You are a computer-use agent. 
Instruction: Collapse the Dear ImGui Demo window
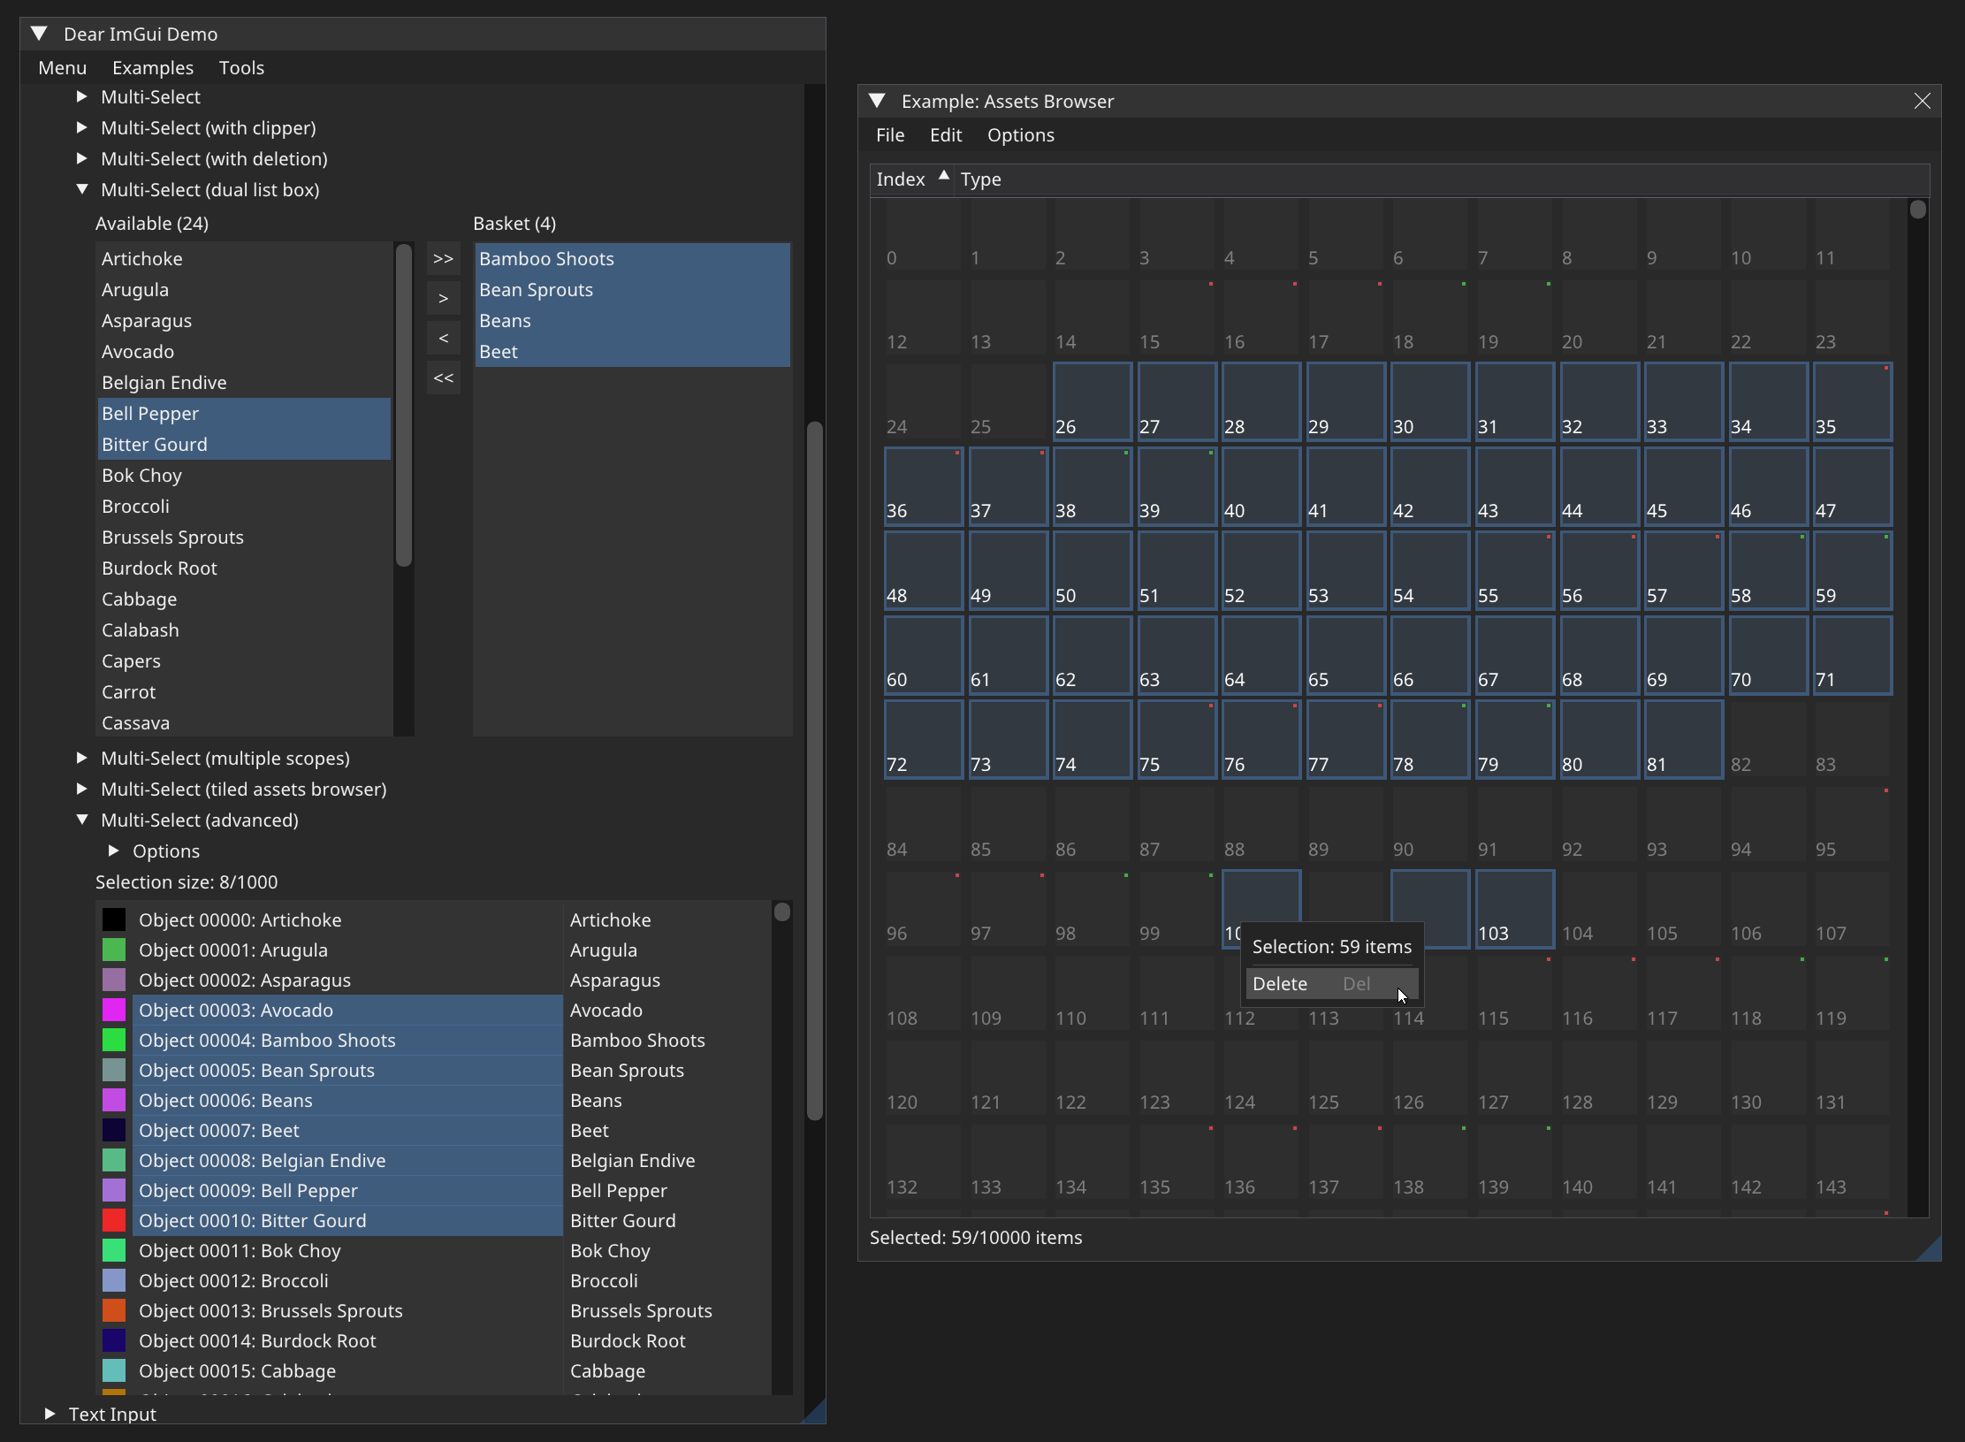pos(39,34)
